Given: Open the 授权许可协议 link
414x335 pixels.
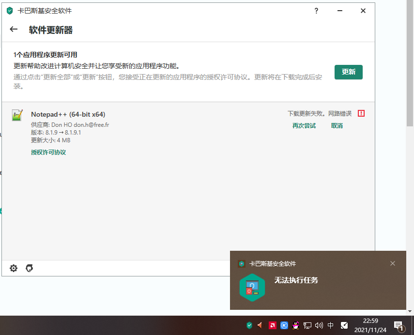Looking at the screenshot, I should coord(48,152).
